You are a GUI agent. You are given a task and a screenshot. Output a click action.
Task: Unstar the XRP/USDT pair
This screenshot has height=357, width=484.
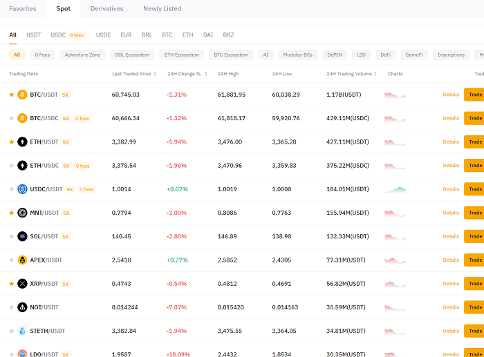coord(12,284)
